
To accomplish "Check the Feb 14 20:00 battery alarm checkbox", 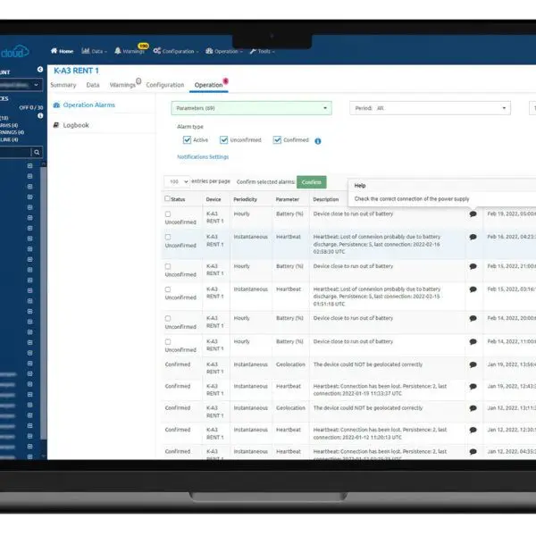I will tap(168, 318).
